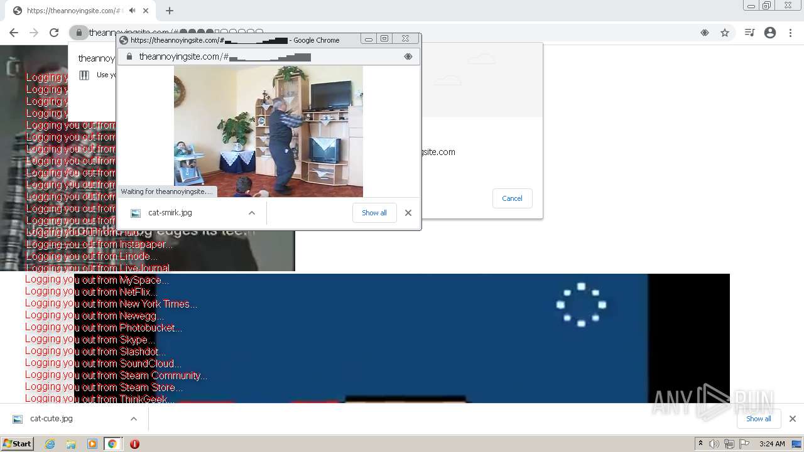
Task: Open a new tab with the plus button
Action: point(170,11)
